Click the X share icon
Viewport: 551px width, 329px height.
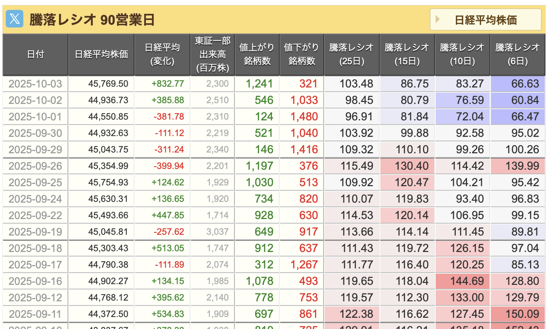click(15, 19)
